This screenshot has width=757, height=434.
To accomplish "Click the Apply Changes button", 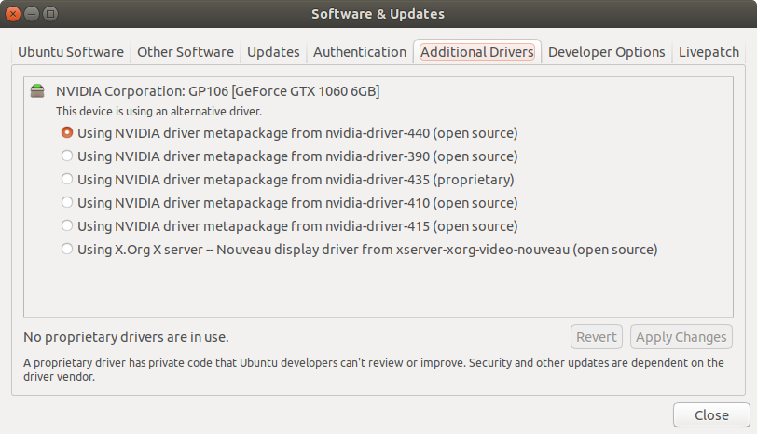I will click(x=681, y=336).
